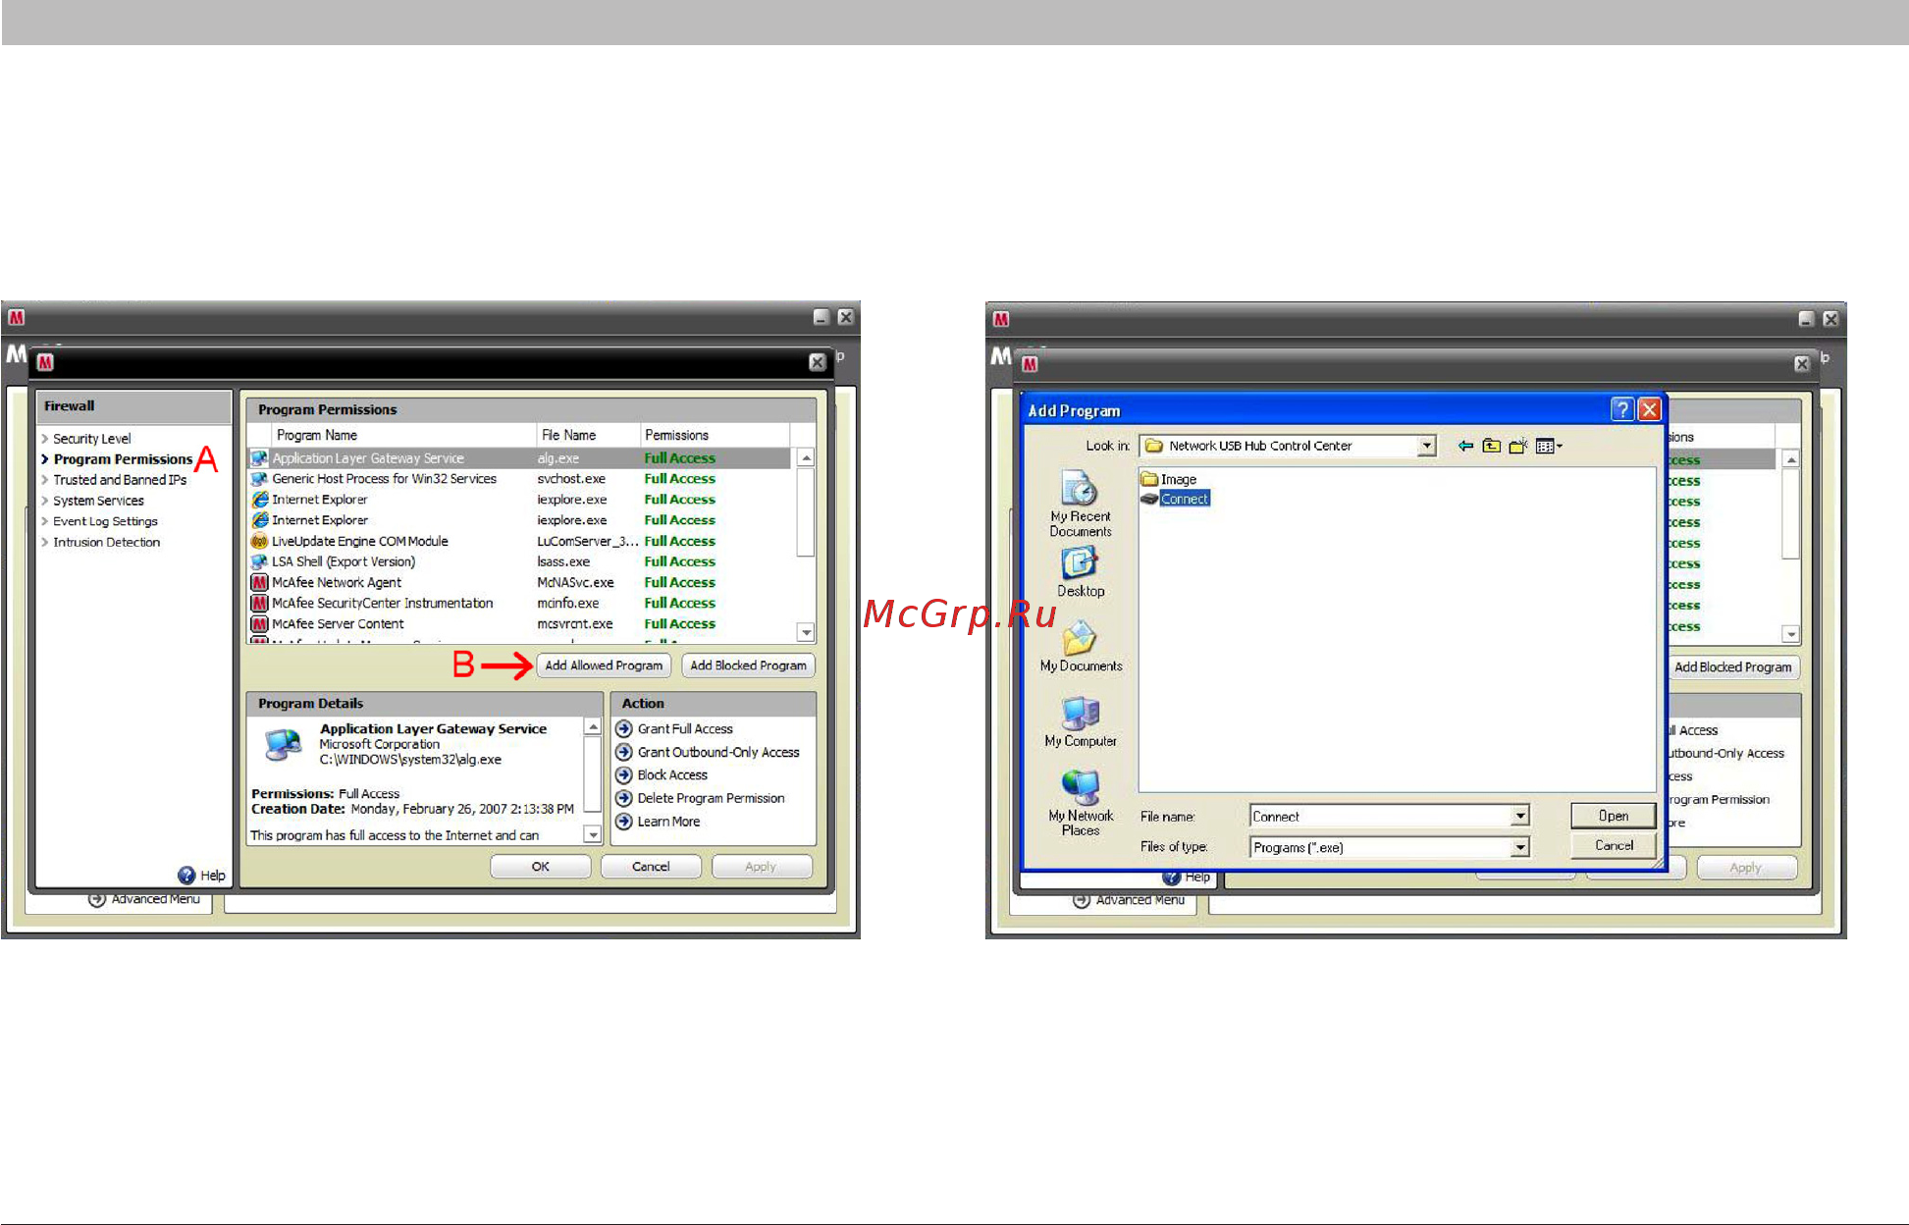Select LiveUpdate Engine COM Module icon

(259, 541)
